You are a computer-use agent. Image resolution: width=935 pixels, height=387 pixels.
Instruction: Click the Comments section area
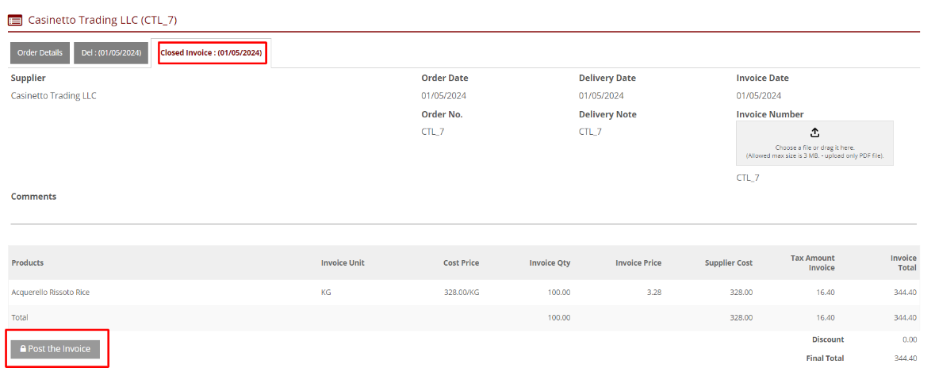pyautogui.click(x=34, y=197)
